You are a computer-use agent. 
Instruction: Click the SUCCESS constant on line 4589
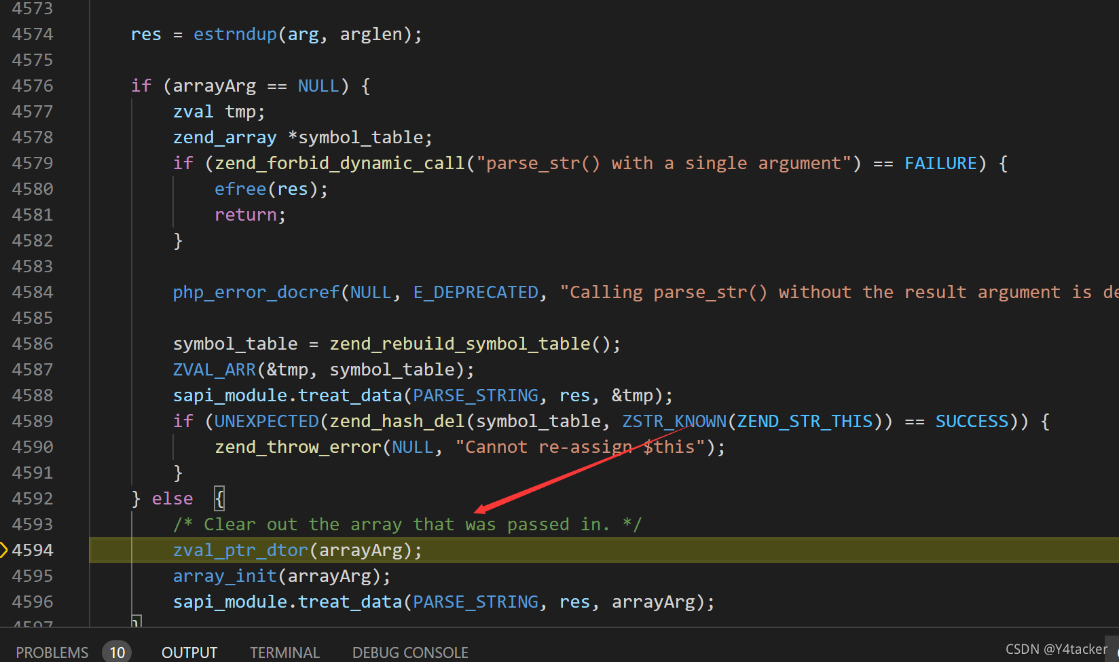(972, 422)
